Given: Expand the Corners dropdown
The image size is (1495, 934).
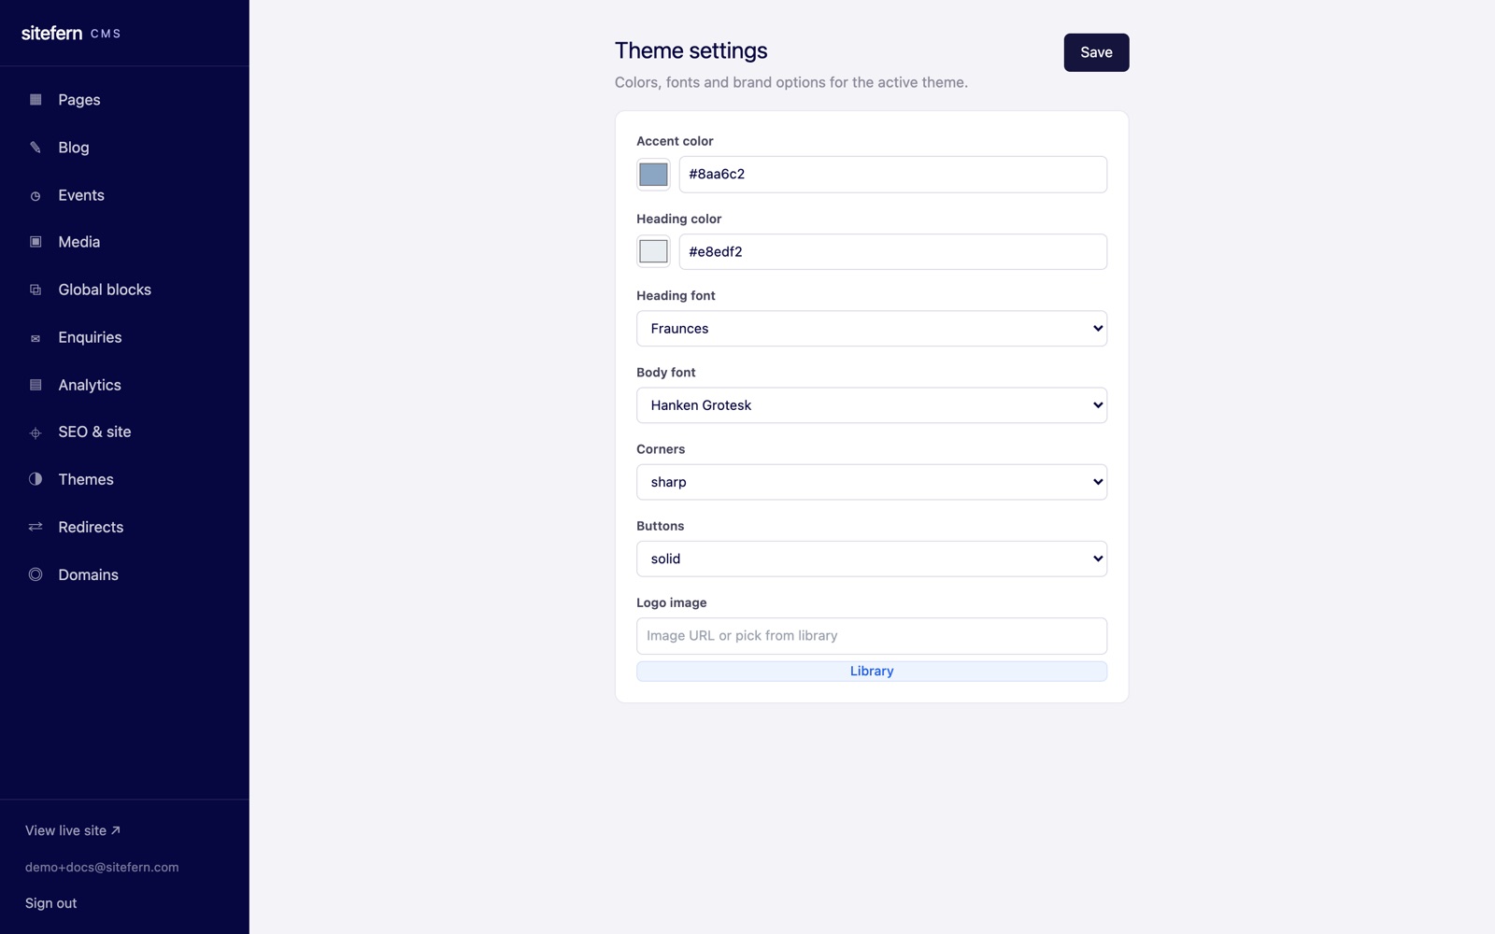Looking at the screenshot, I should (x=872, y=482).
